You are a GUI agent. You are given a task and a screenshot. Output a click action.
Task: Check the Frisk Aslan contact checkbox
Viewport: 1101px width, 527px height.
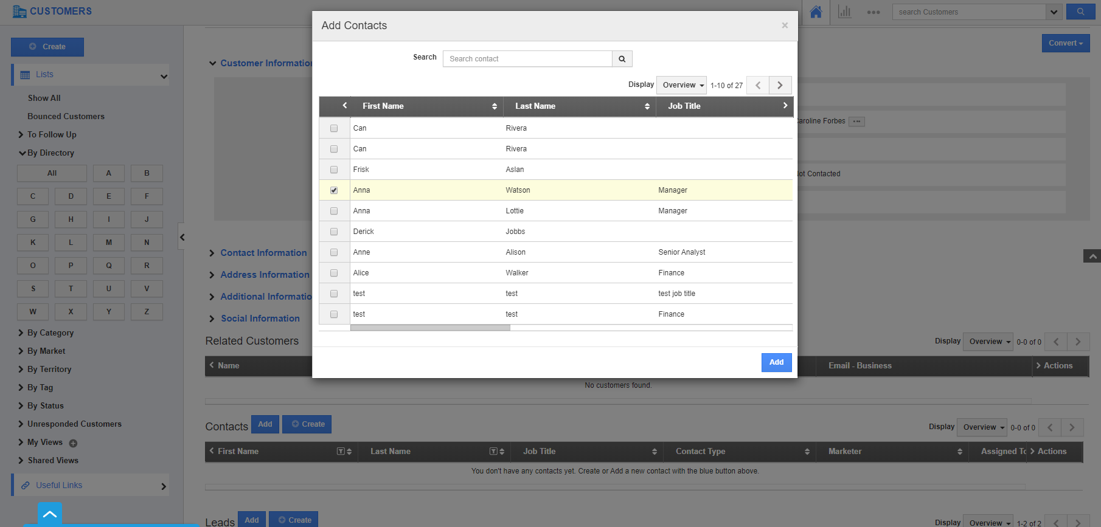(334, 170)
